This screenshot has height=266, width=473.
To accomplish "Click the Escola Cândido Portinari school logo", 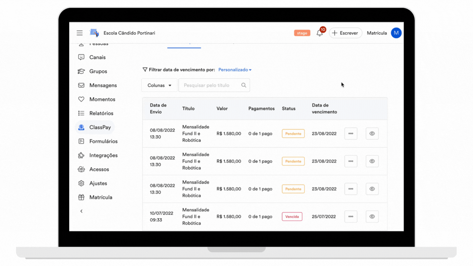I will [x=94, y=33].
